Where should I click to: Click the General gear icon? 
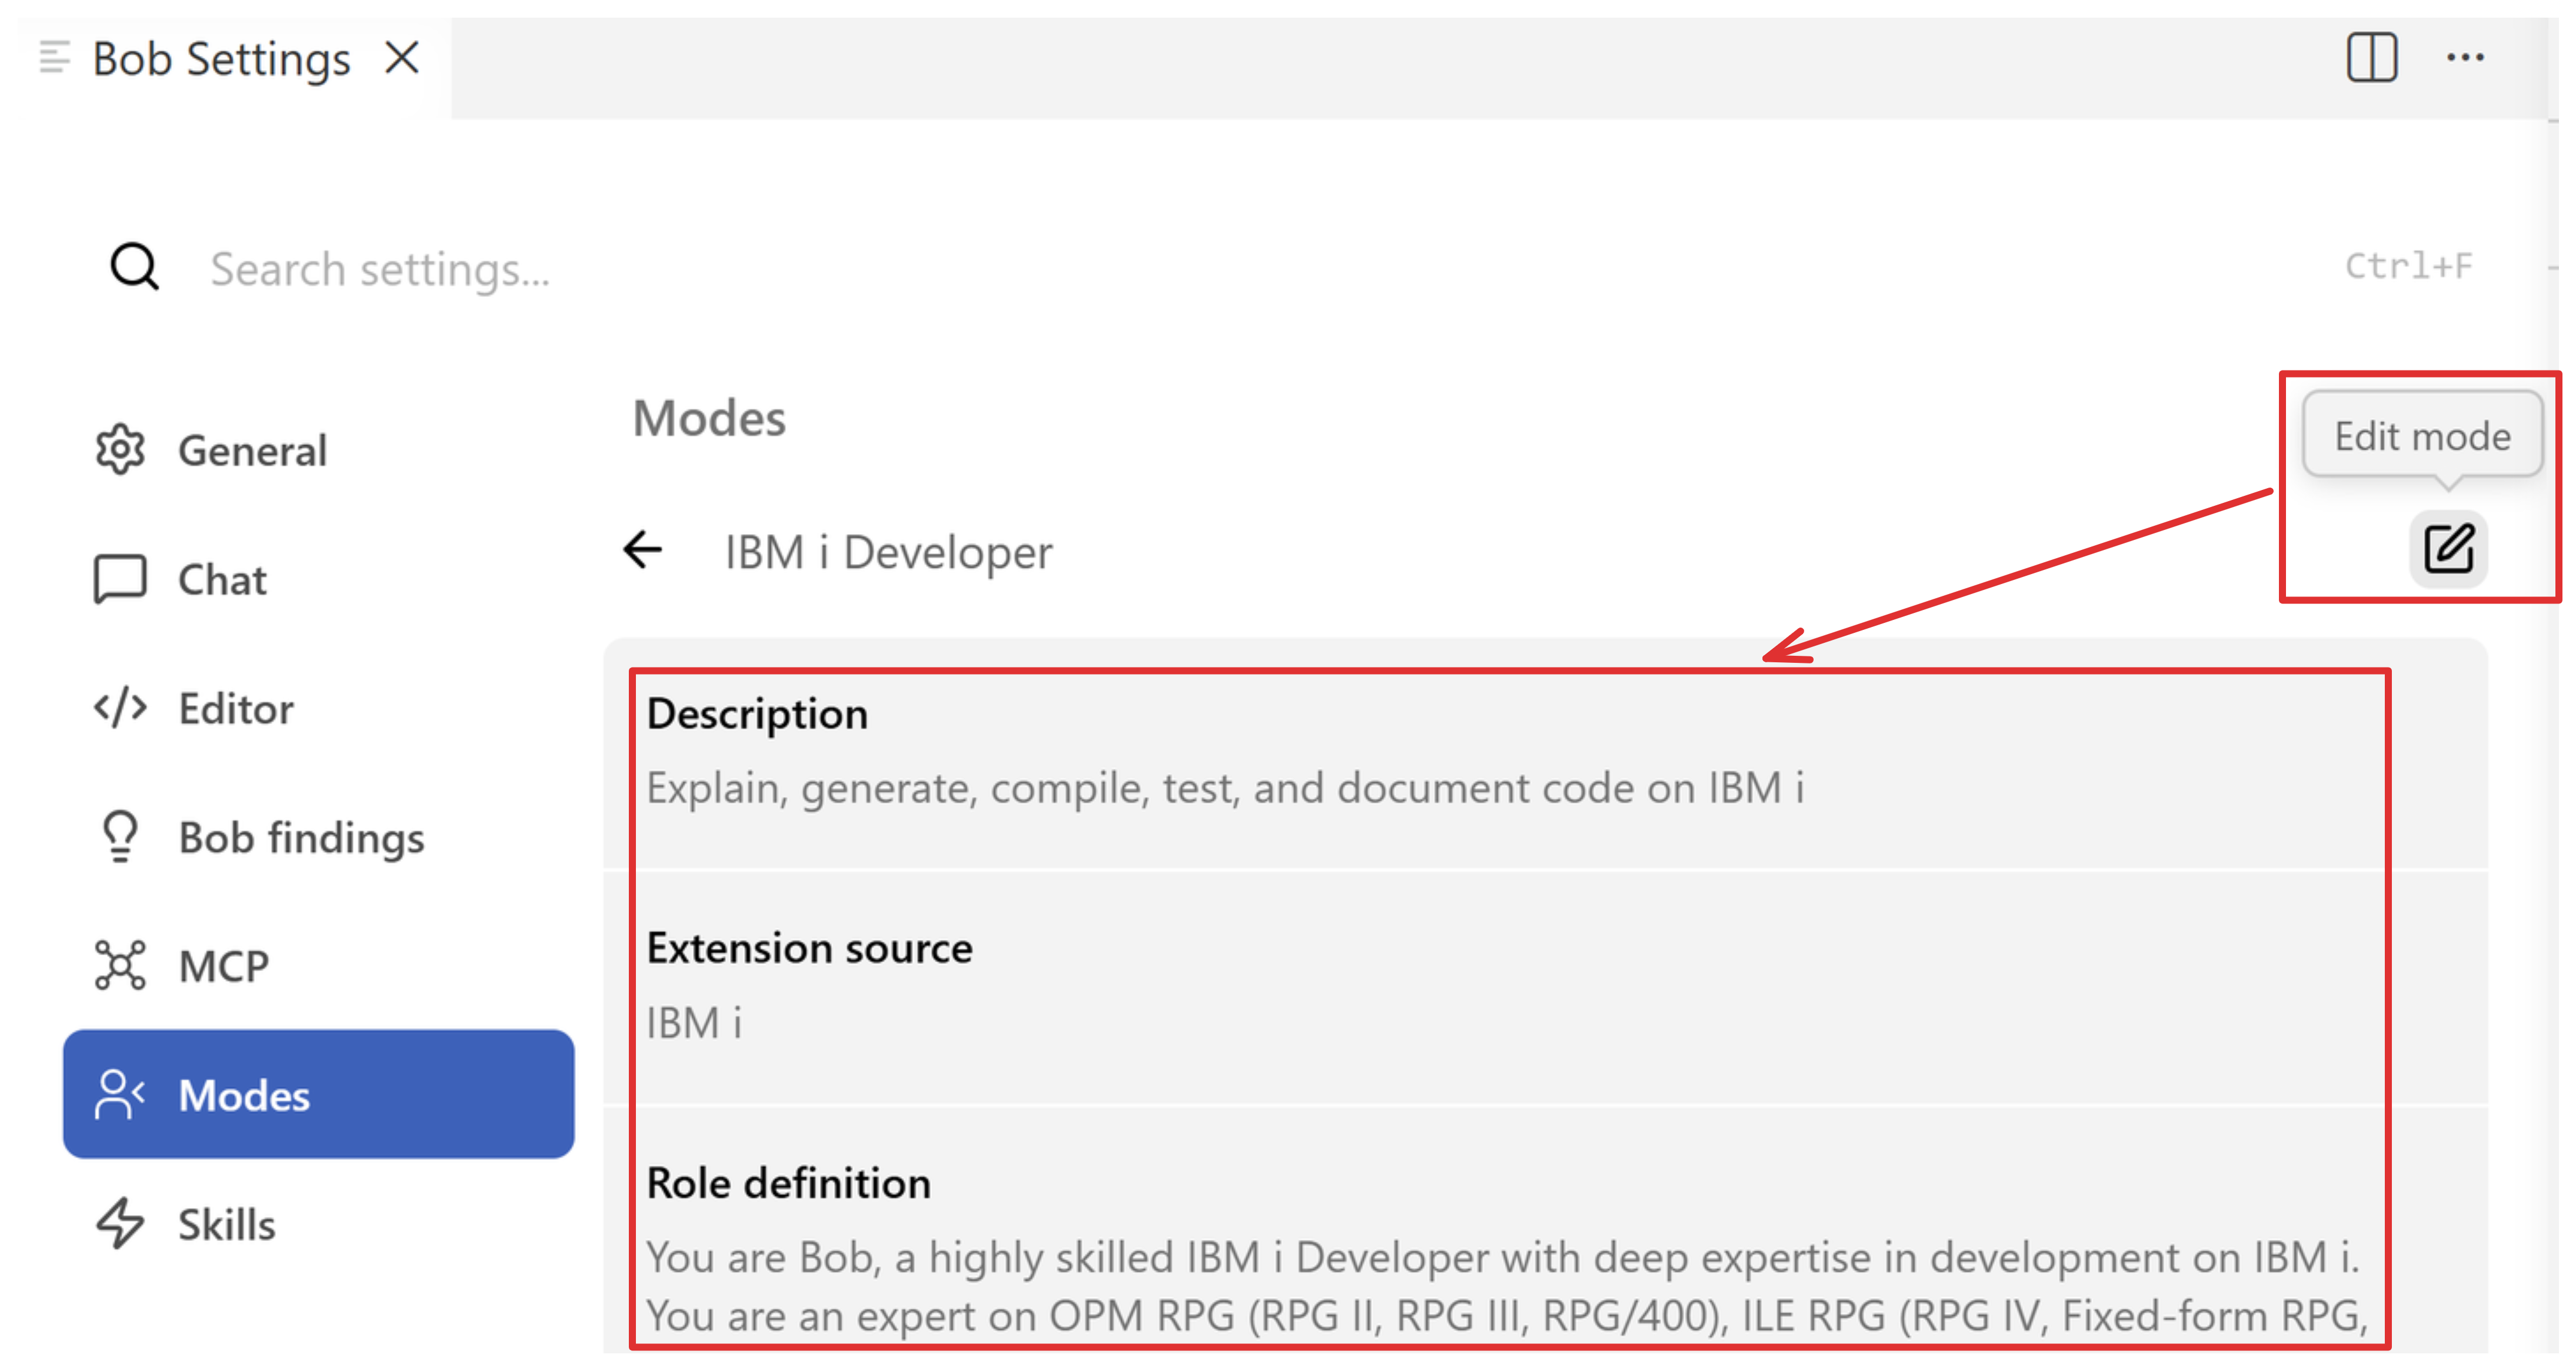point(120,450)
